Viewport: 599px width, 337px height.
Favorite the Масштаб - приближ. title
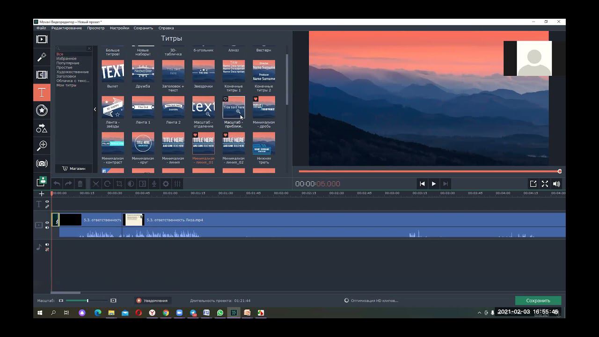point(226,99)
